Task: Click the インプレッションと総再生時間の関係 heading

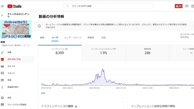Action: point(153,106)
